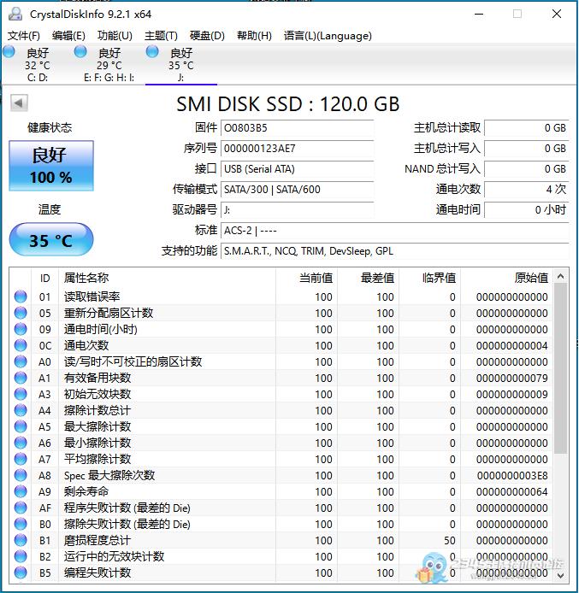Image resolution: width=579 pixels, height=593 pixels.
Task: Click the 最差值 column header
Action: point(377,278)
